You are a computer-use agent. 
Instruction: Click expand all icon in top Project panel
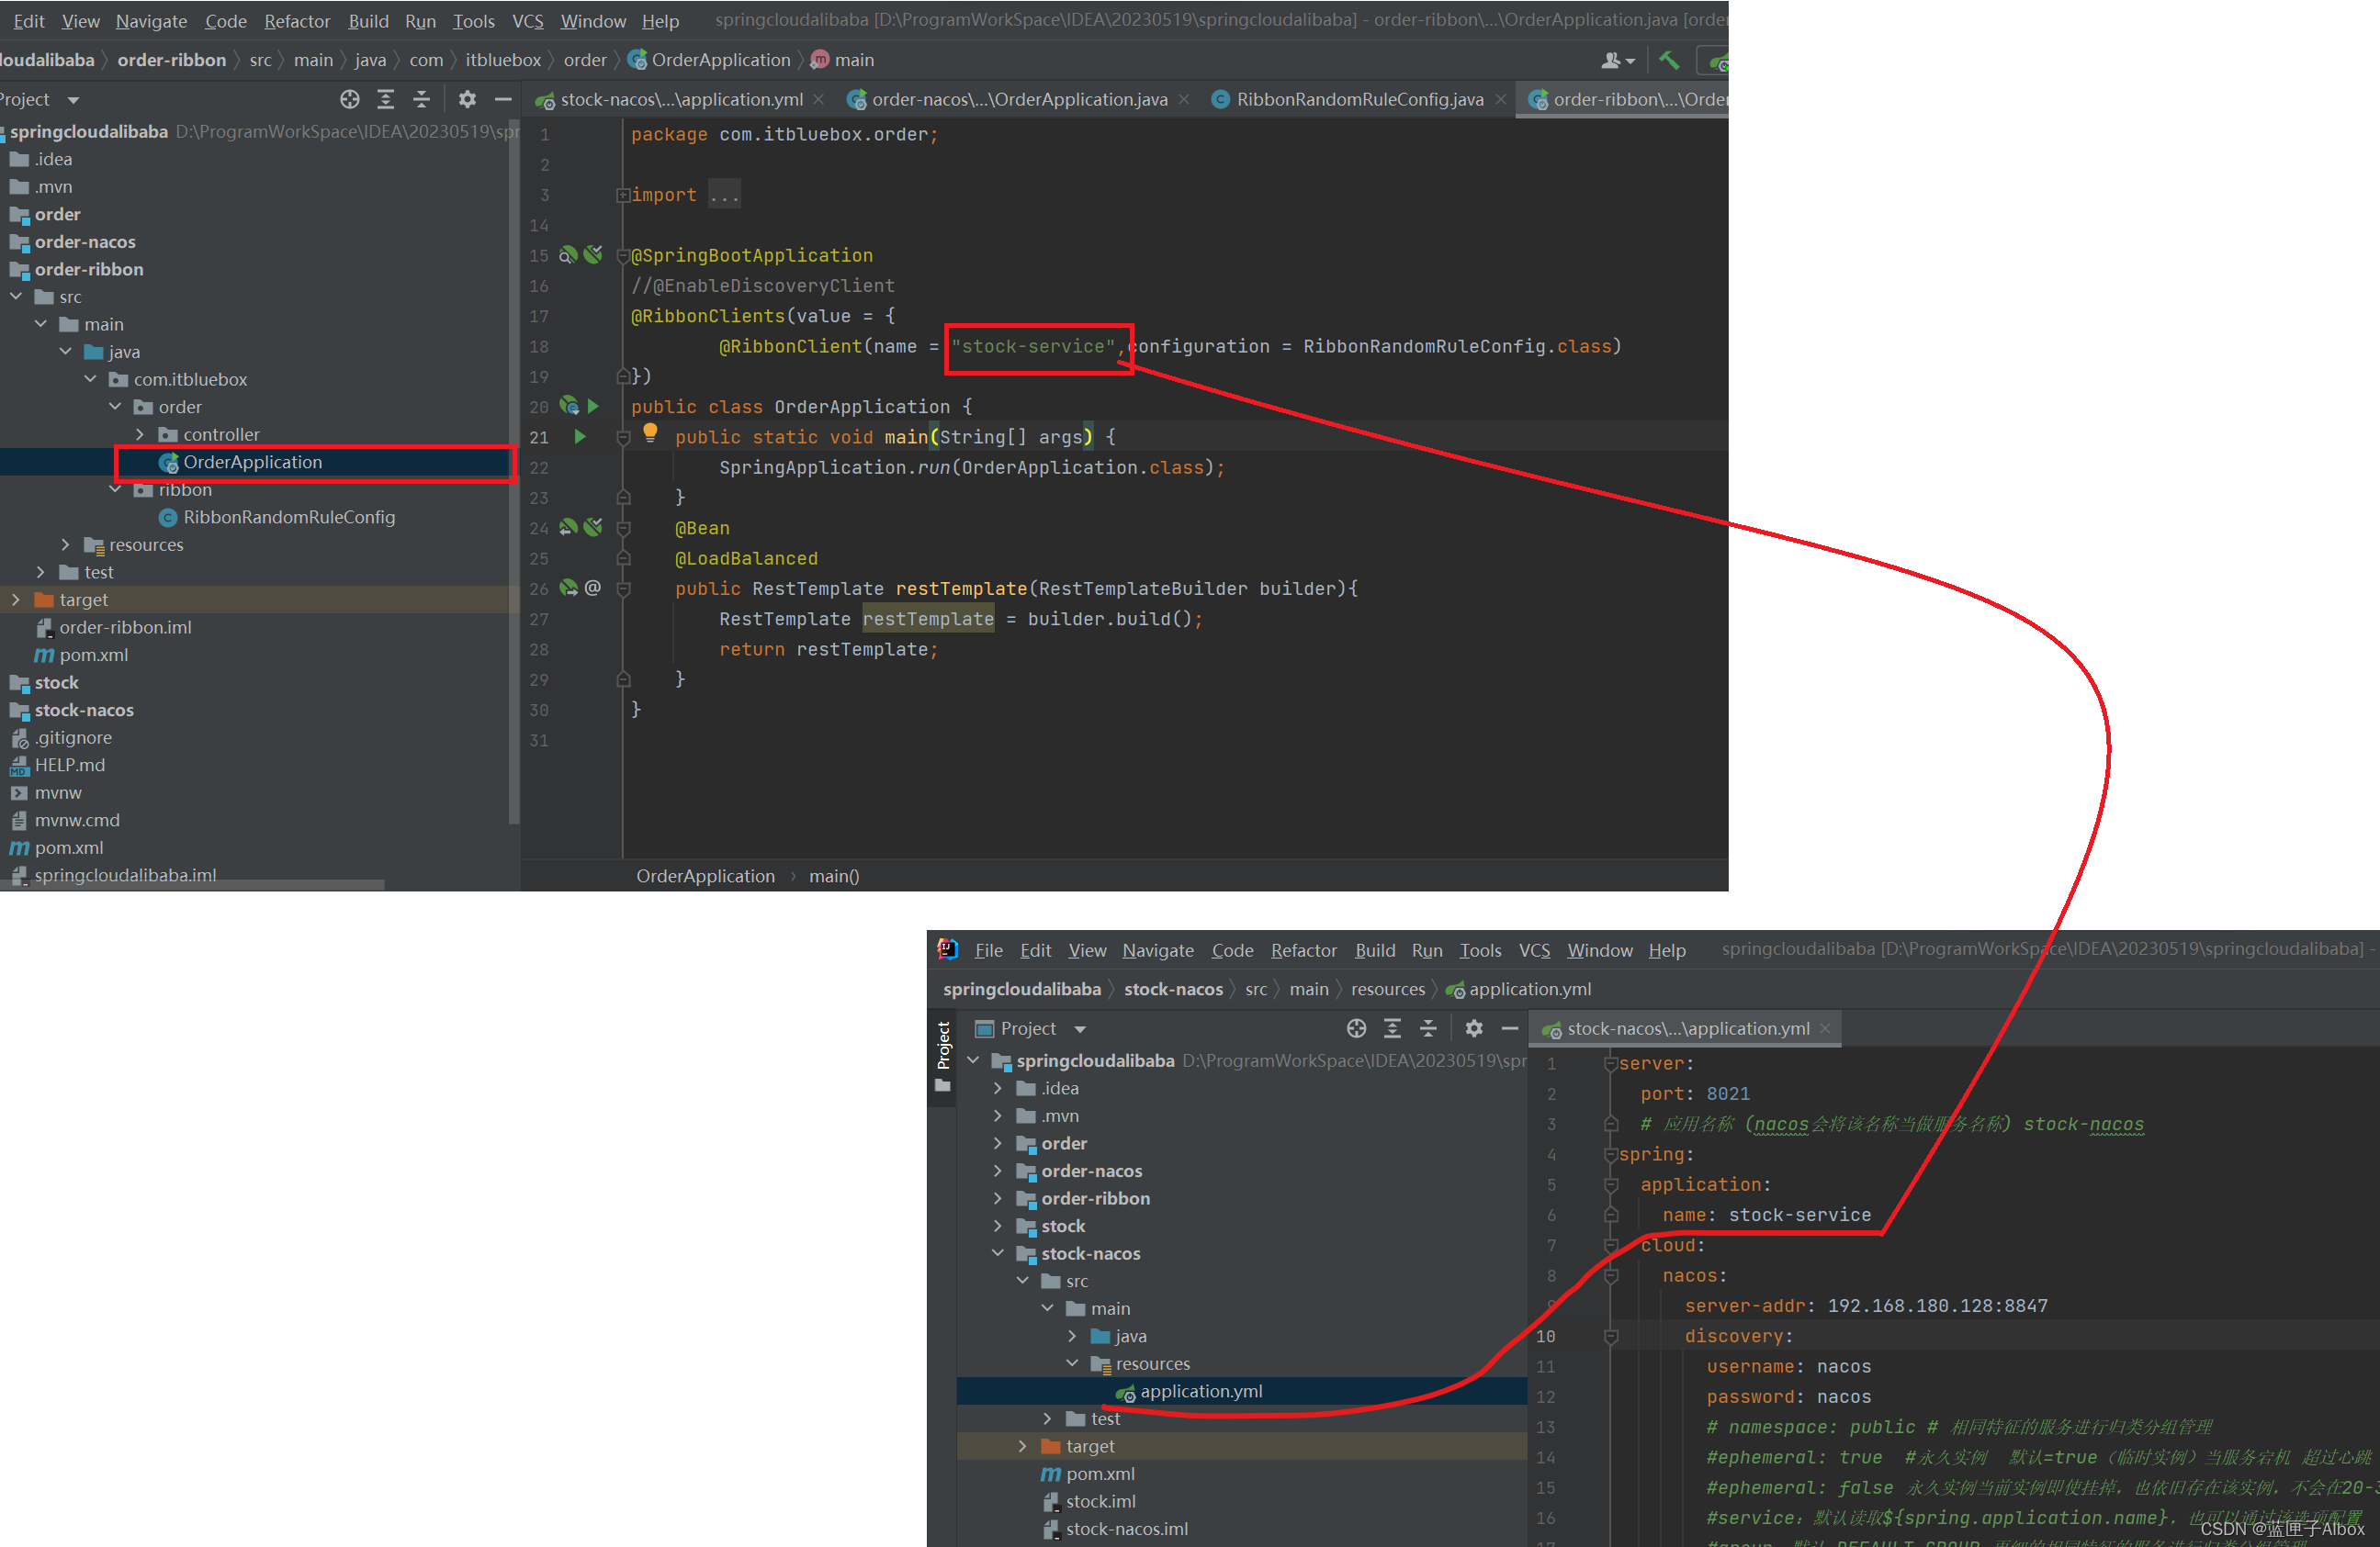click(x=385, y=99)
